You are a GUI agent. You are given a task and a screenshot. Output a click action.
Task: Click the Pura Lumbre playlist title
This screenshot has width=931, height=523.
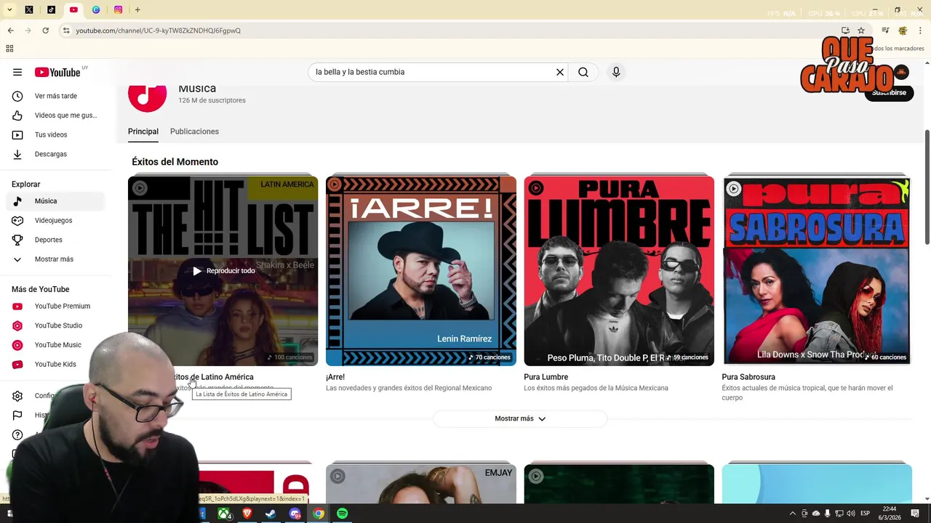coord(546,377)
